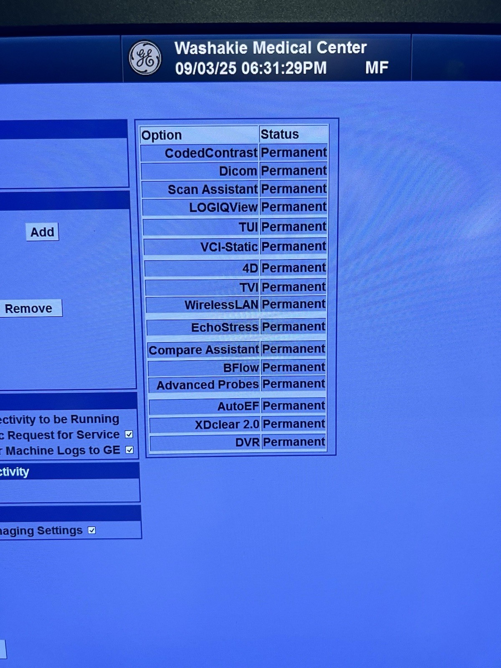Viewport: 501px width, 668px height.
Task: Toggle the Imaging Settings checkbox
Action: (92, 531)
